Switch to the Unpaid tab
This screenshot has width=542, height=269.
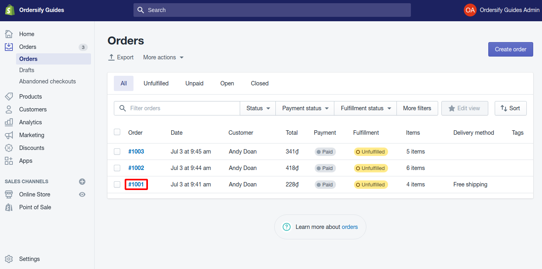(x=194, y=83)
